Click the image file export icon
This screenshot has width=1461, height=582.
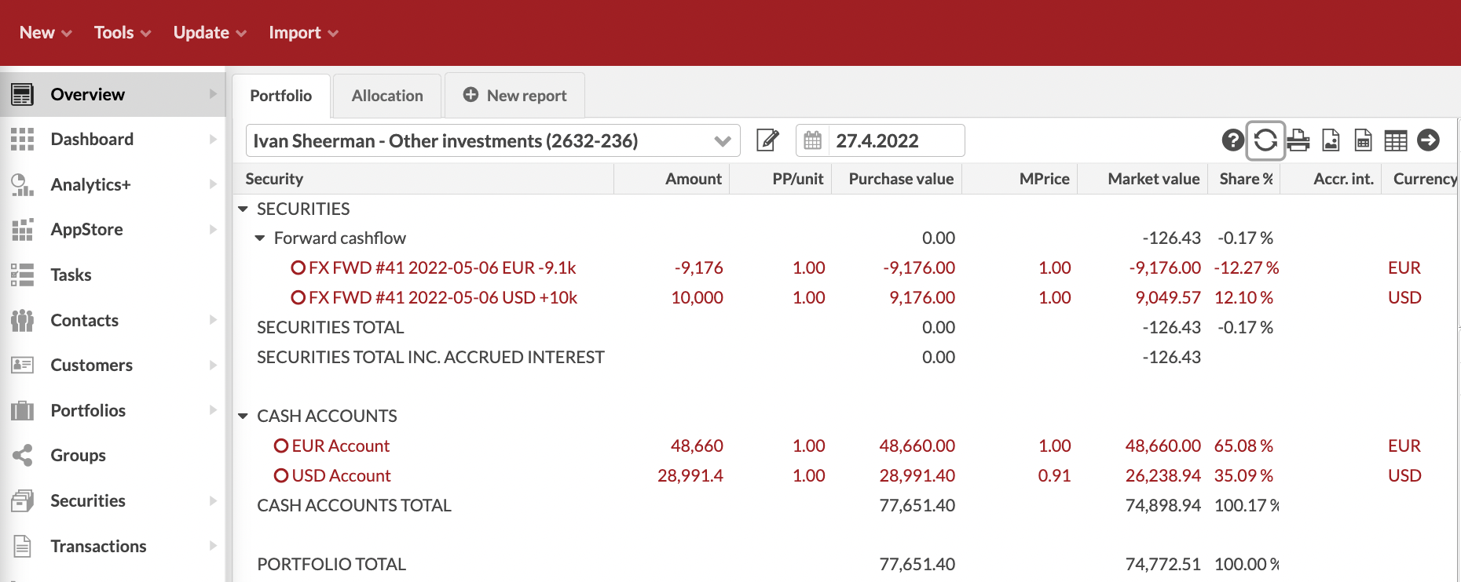1331,140
